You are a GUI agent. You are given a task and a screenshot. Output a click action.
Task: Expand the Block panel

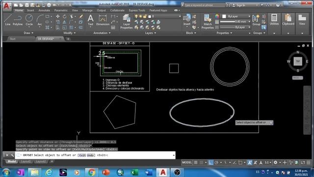191,33
